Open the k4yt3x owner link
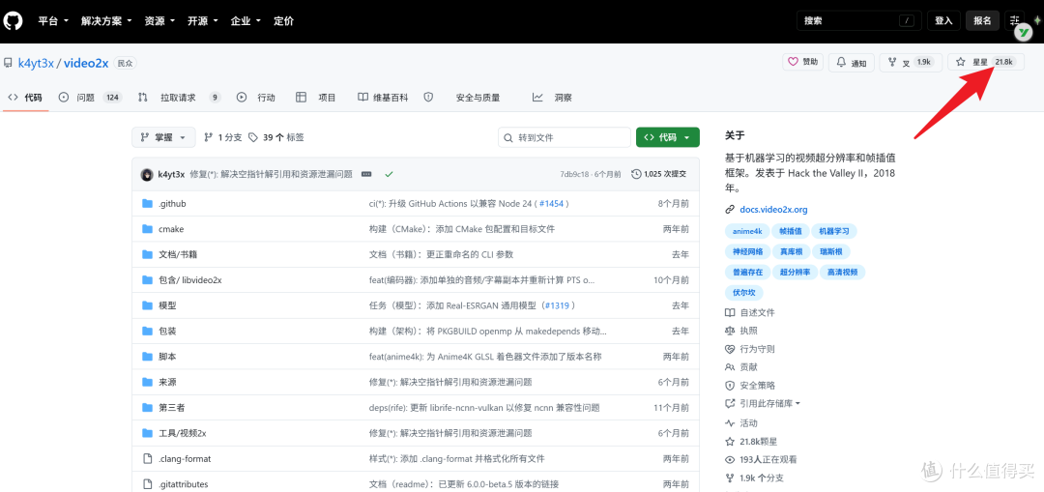 pyautogui.click(x=36, y=63)
